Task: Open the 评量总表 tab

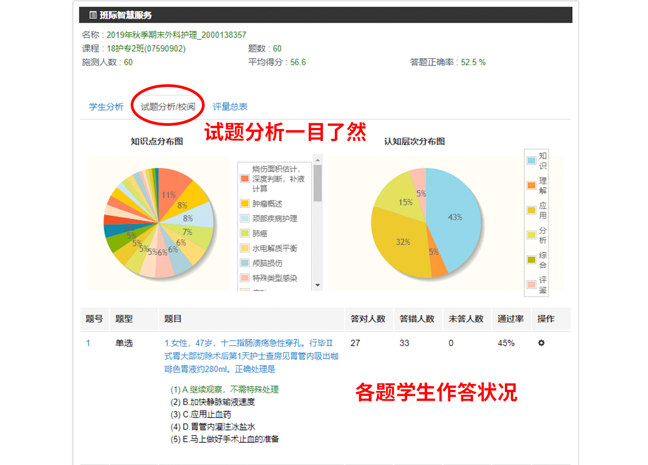Action: click(230, 106)
